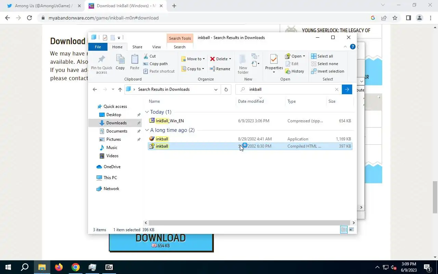Sort by the Date modified column

260,101
